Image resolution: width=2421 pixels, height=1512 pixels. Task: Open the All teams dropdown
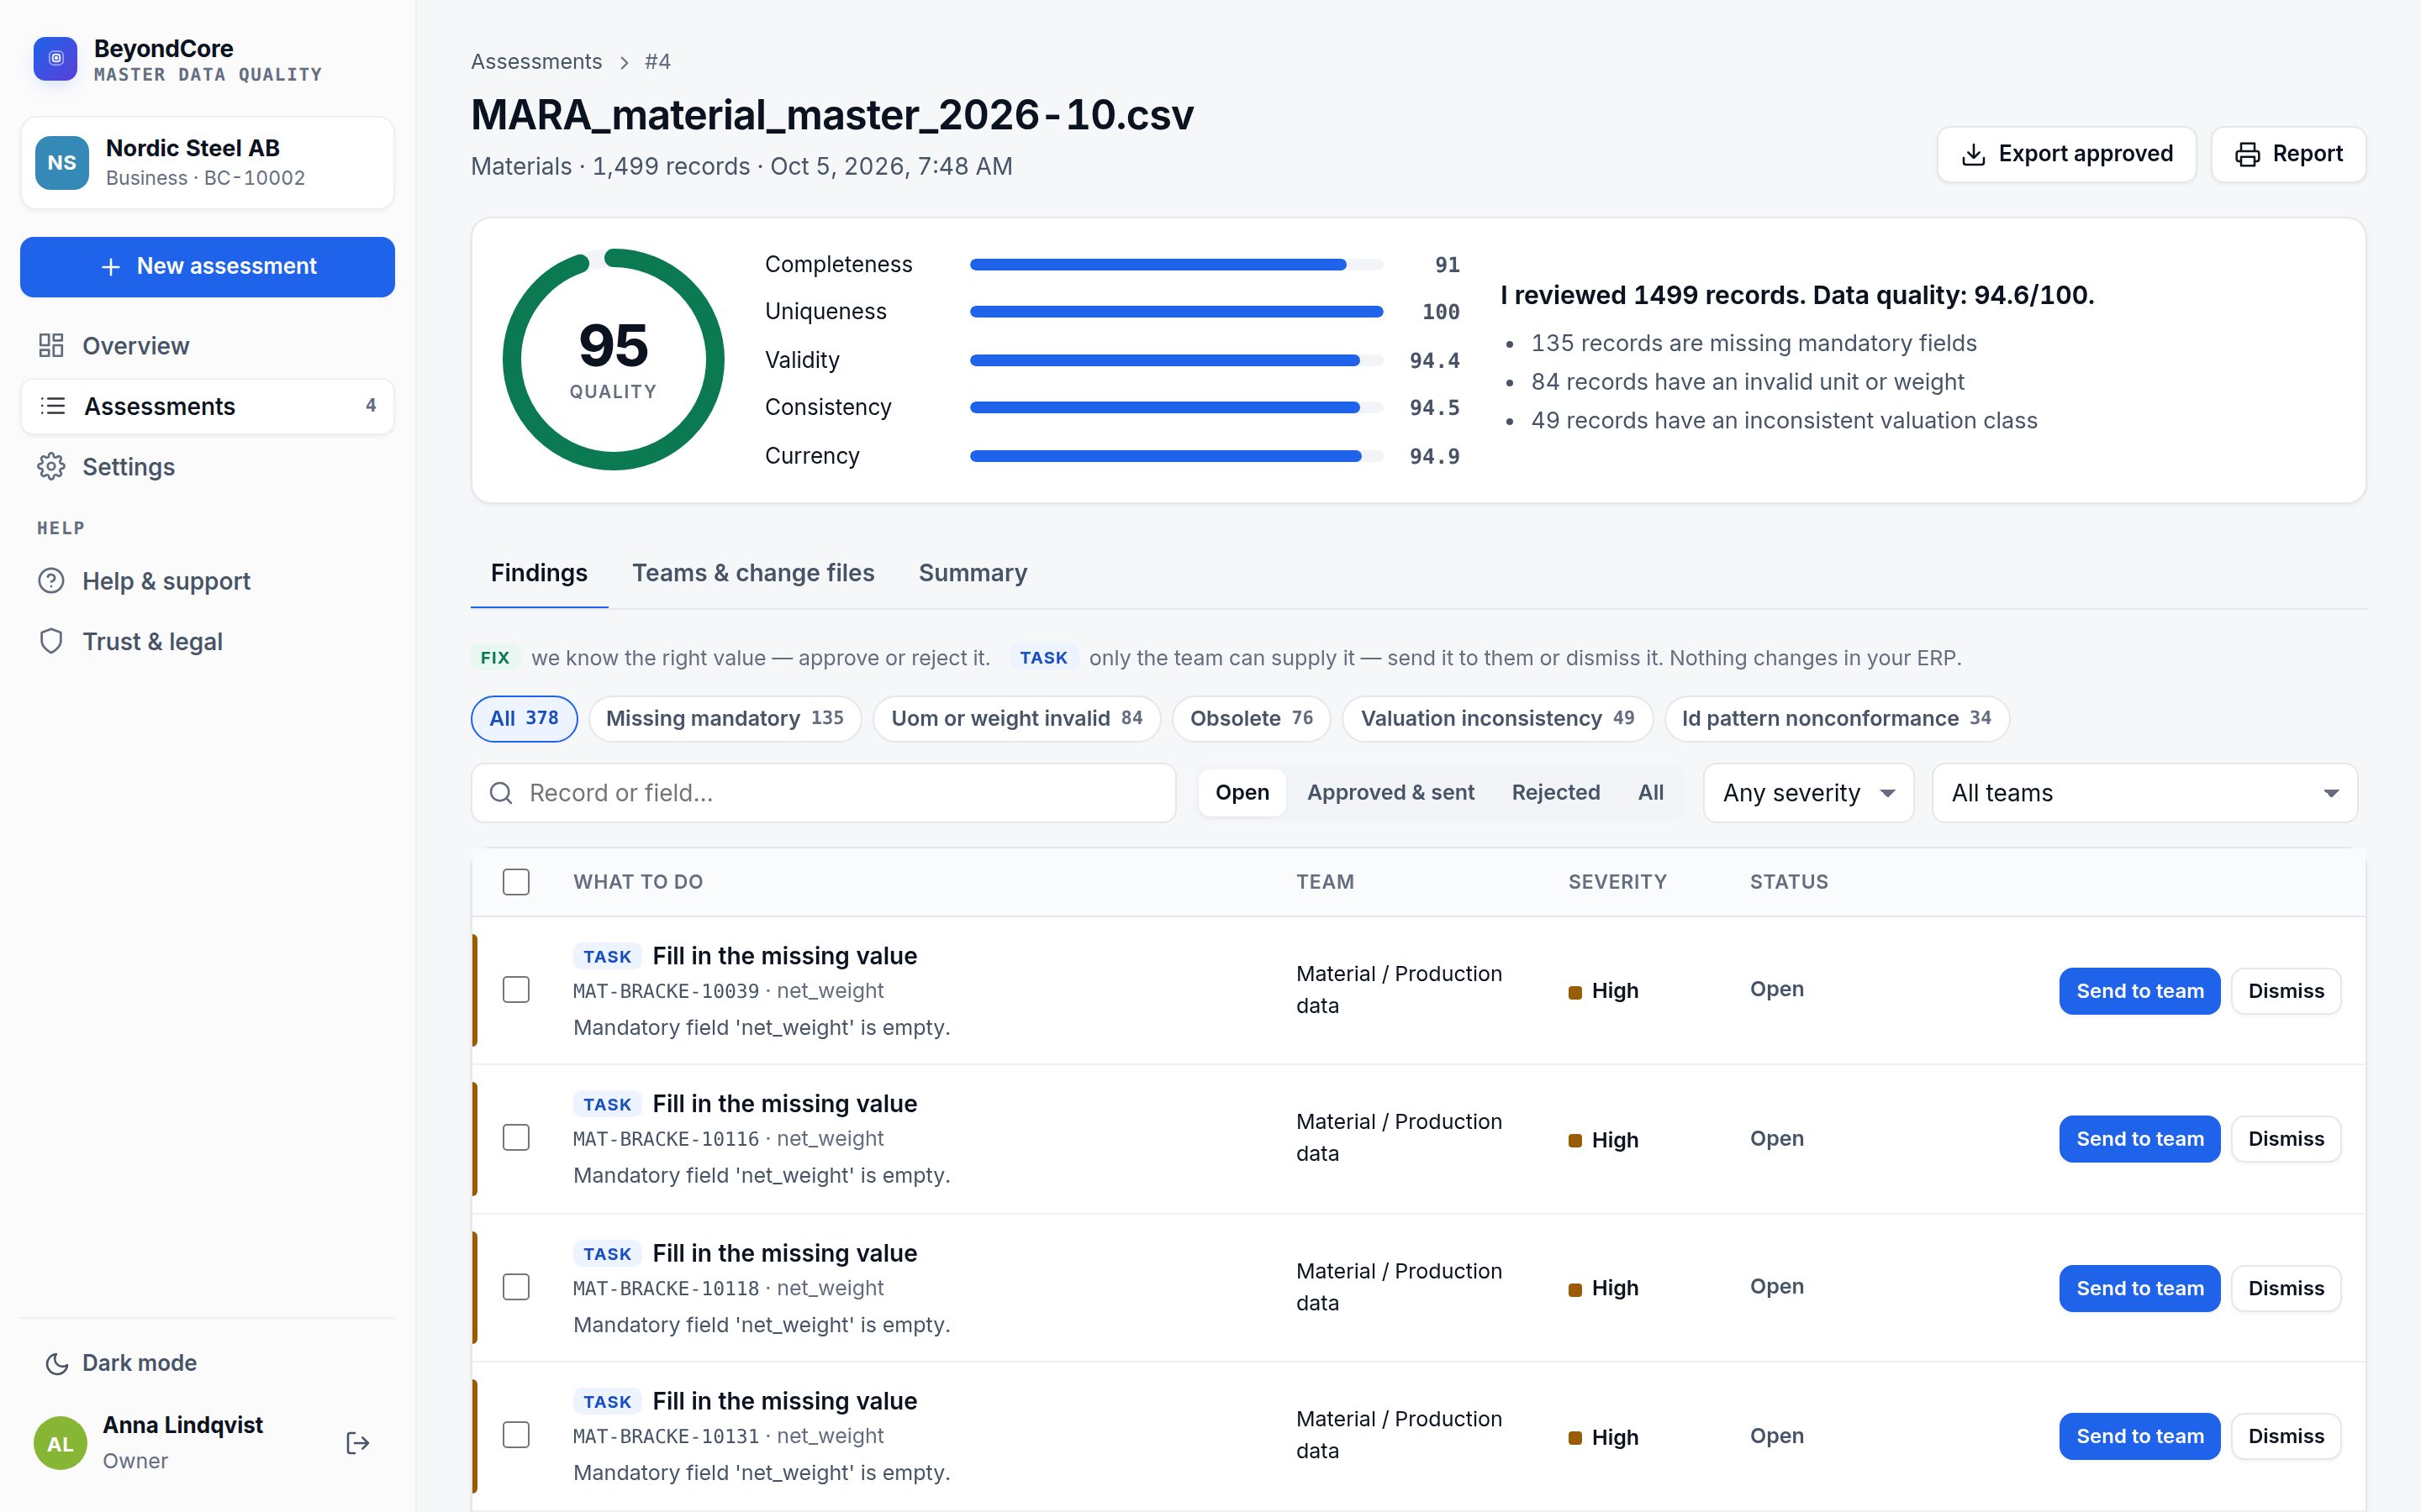pos(2144,793)
